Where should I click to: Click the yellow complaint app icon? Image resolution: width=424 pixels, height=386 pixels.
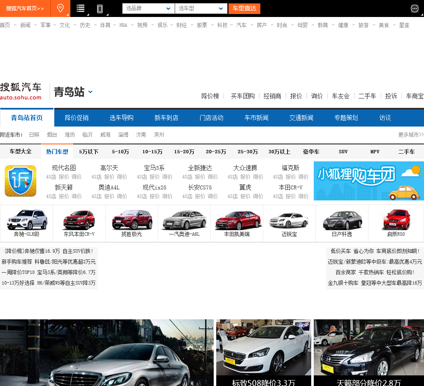click(x=20, y=181)
